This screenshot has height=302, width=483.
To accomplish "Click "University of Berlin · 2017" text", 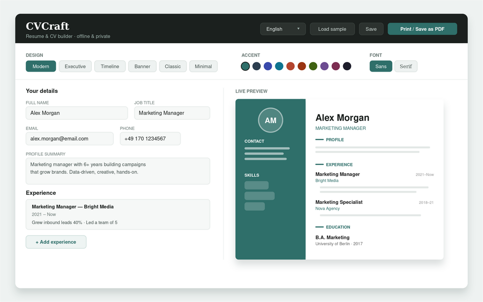I will [x=339, y=244].
